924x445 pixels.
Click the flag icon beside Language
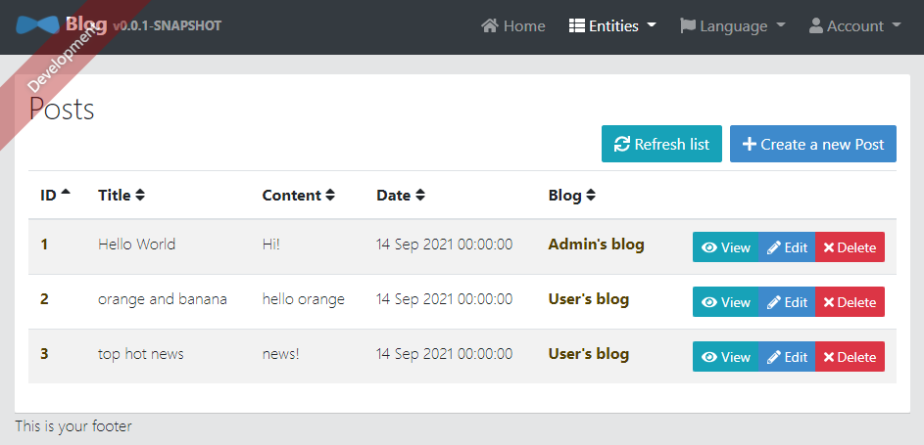[x=688, y=25]
